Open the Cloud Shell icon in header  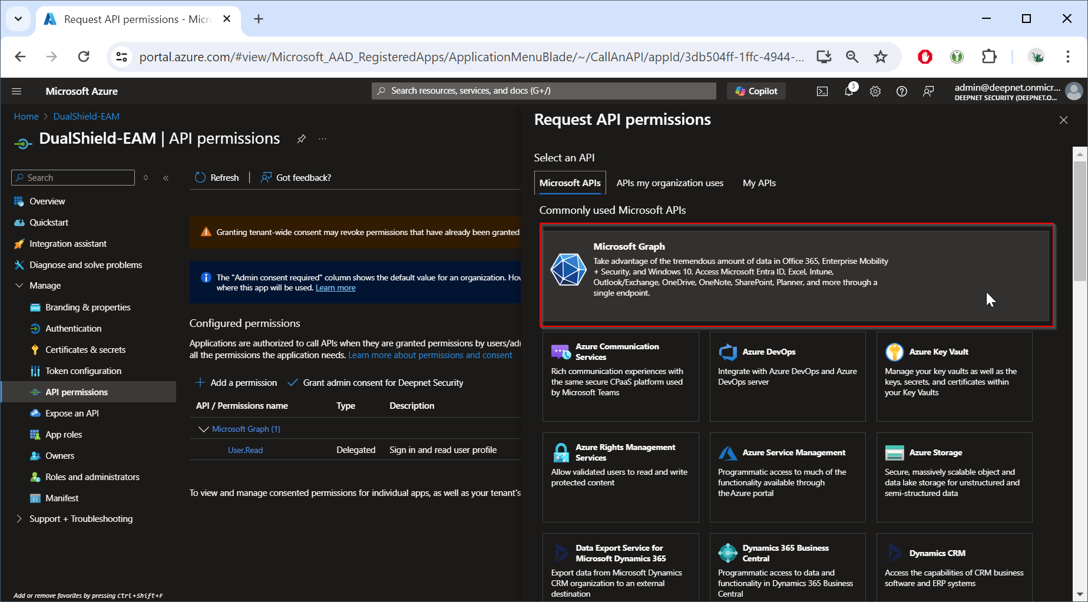[822, 91]
